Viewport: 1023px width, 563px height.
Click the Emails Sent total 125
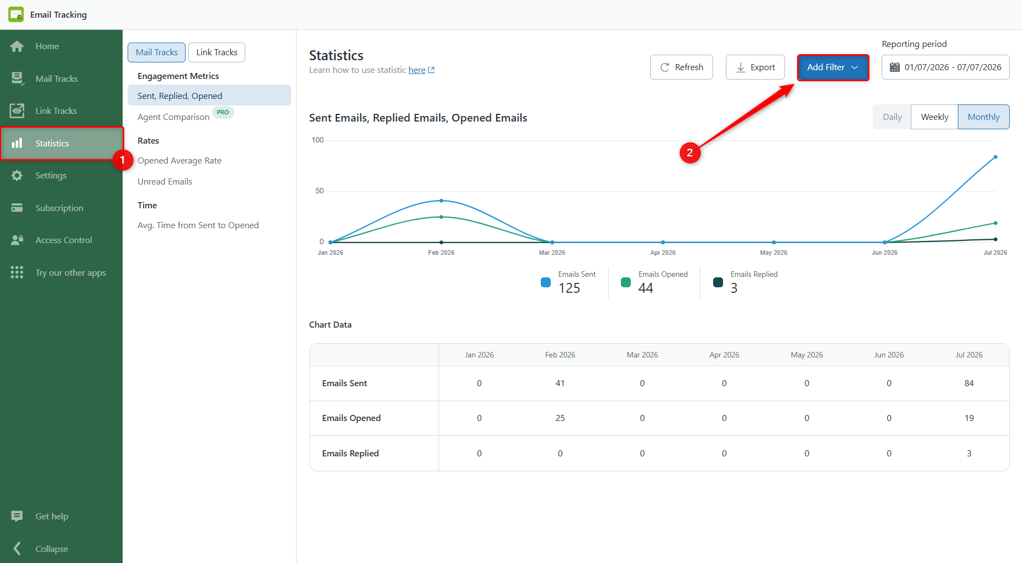[569, 288]
